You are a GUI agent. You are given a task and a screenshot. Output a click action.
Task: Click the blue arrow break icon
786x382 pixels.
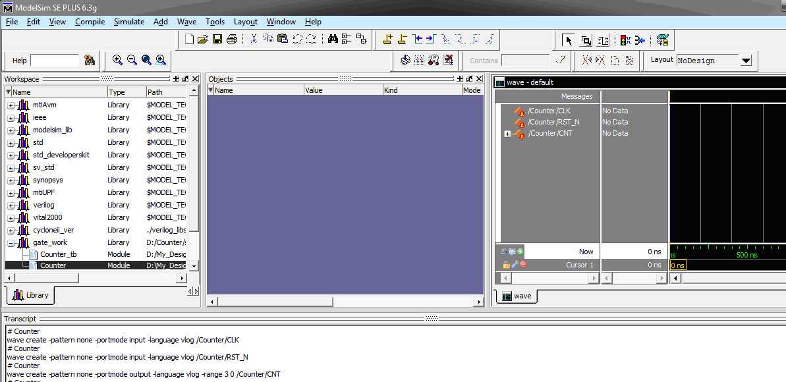[640, 41]
